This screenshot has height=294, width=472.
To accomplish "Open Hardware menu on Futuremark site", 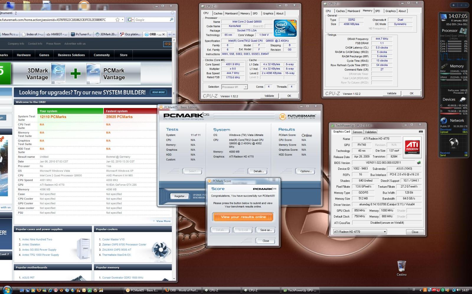I will point(24,55).
